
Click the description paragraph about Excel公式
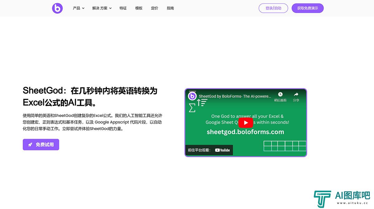point(92,122)
